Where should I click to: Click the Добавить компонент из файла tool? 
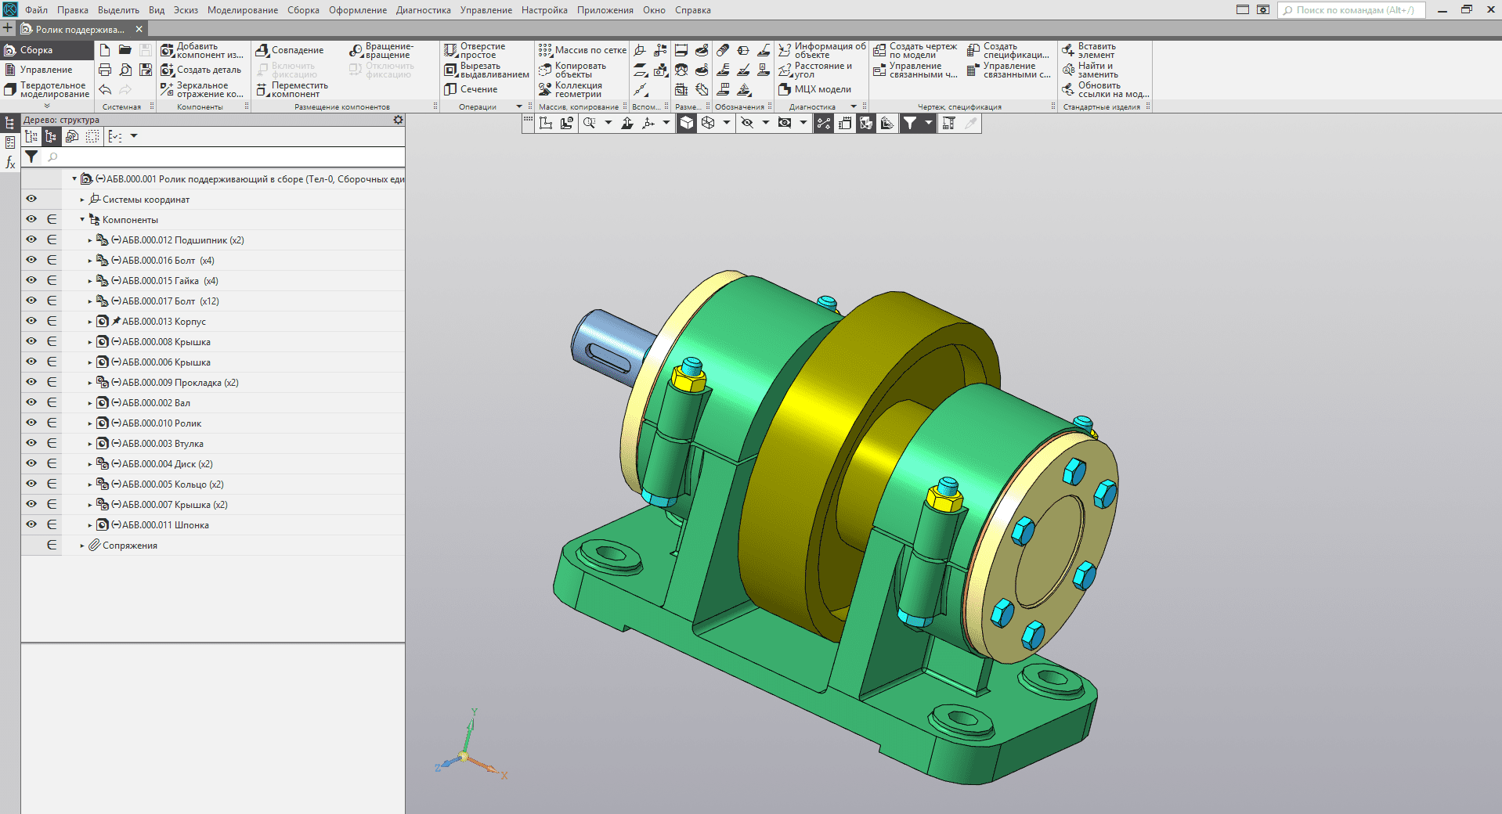pos(202,50)
